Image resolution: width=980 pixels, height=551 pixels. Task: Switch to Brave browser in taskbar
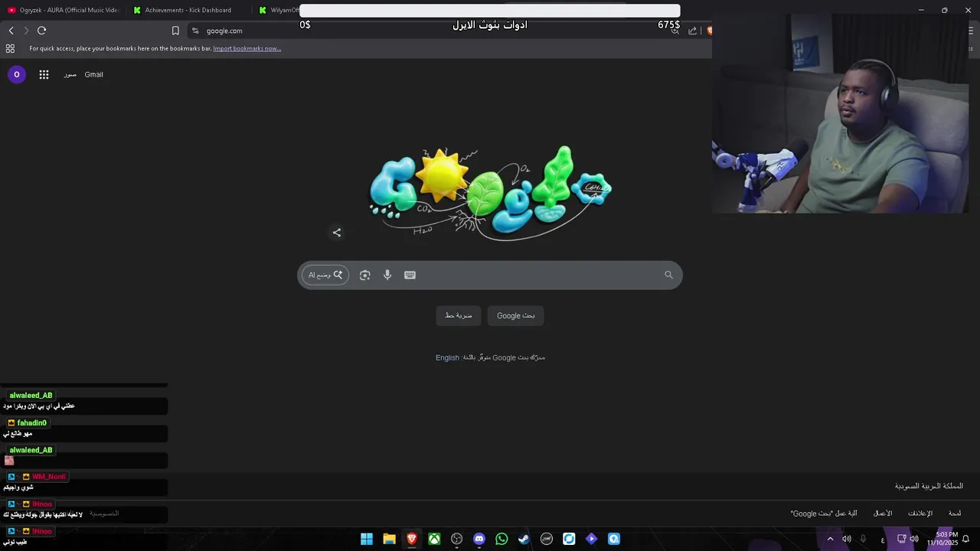[412, 539]
